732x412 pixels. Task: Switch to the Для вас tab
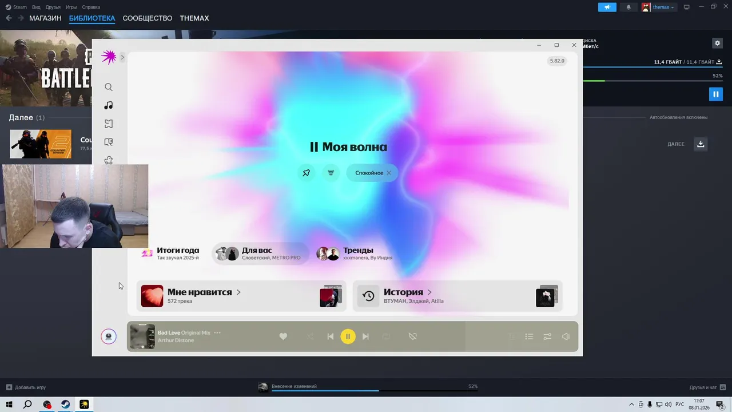point(260,253)
